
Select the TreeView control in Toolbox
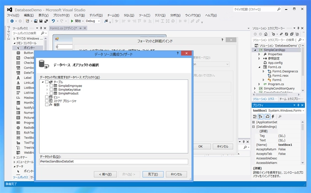[25, 148]
